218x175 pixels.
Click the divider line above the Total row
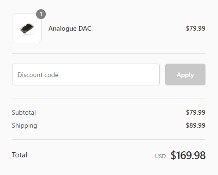[x=109, y=139]
